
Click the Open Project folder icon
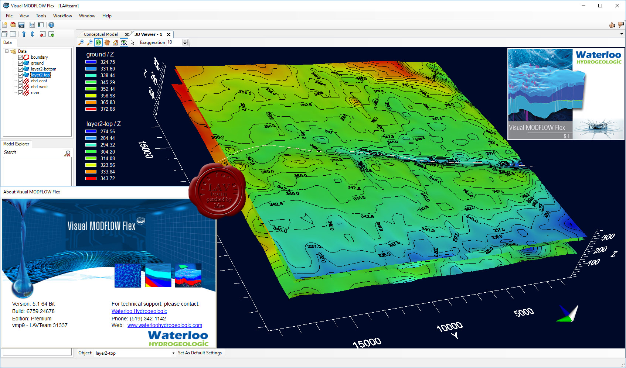pos(13,25)
